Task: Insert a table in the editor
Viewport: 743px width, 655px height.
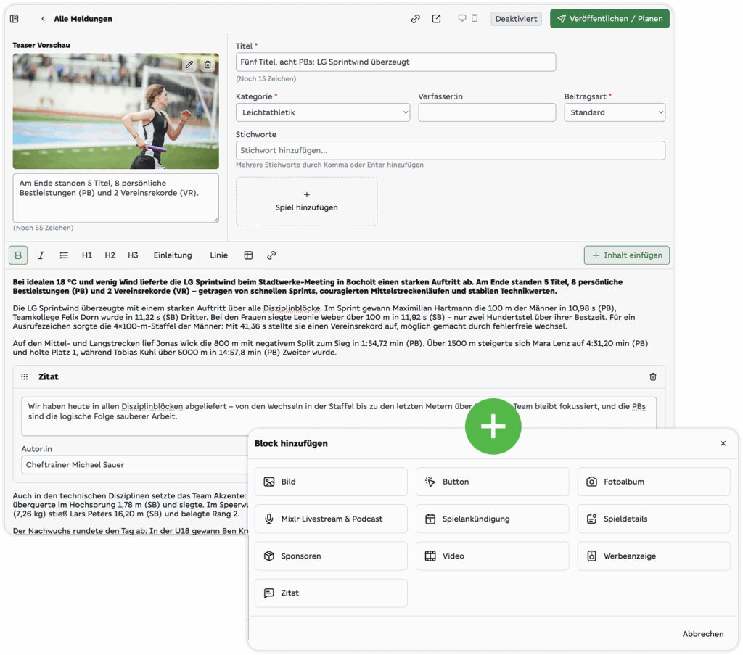Action: 248,255
